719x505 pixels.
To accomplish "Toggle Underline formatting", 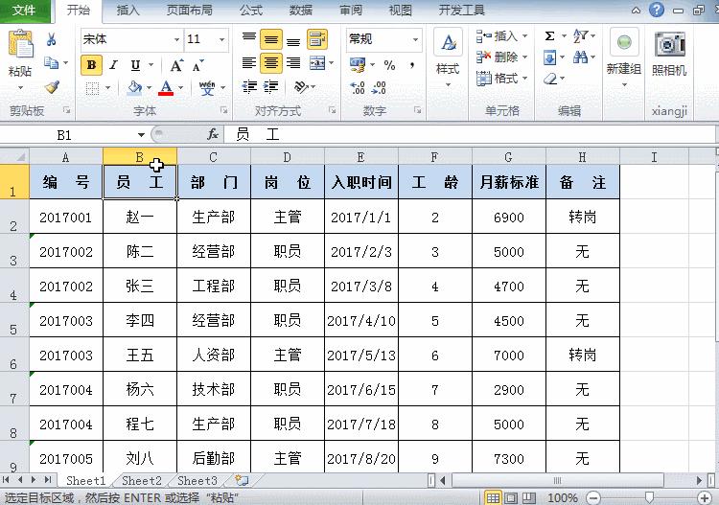I will 135,65.
